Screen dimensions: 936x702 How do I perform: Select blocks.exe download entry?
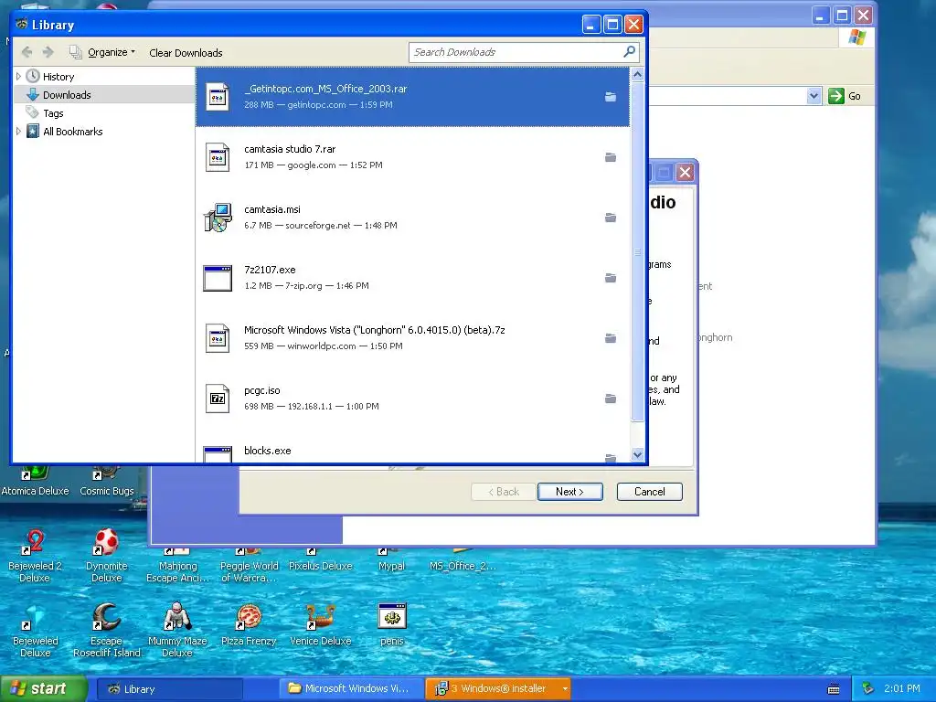[412, 446]
